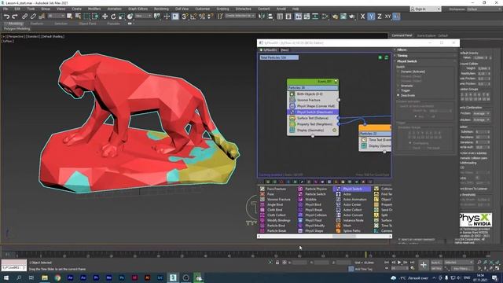
Task: Restrict transforms to the Z axis
Action: [380, 16]
